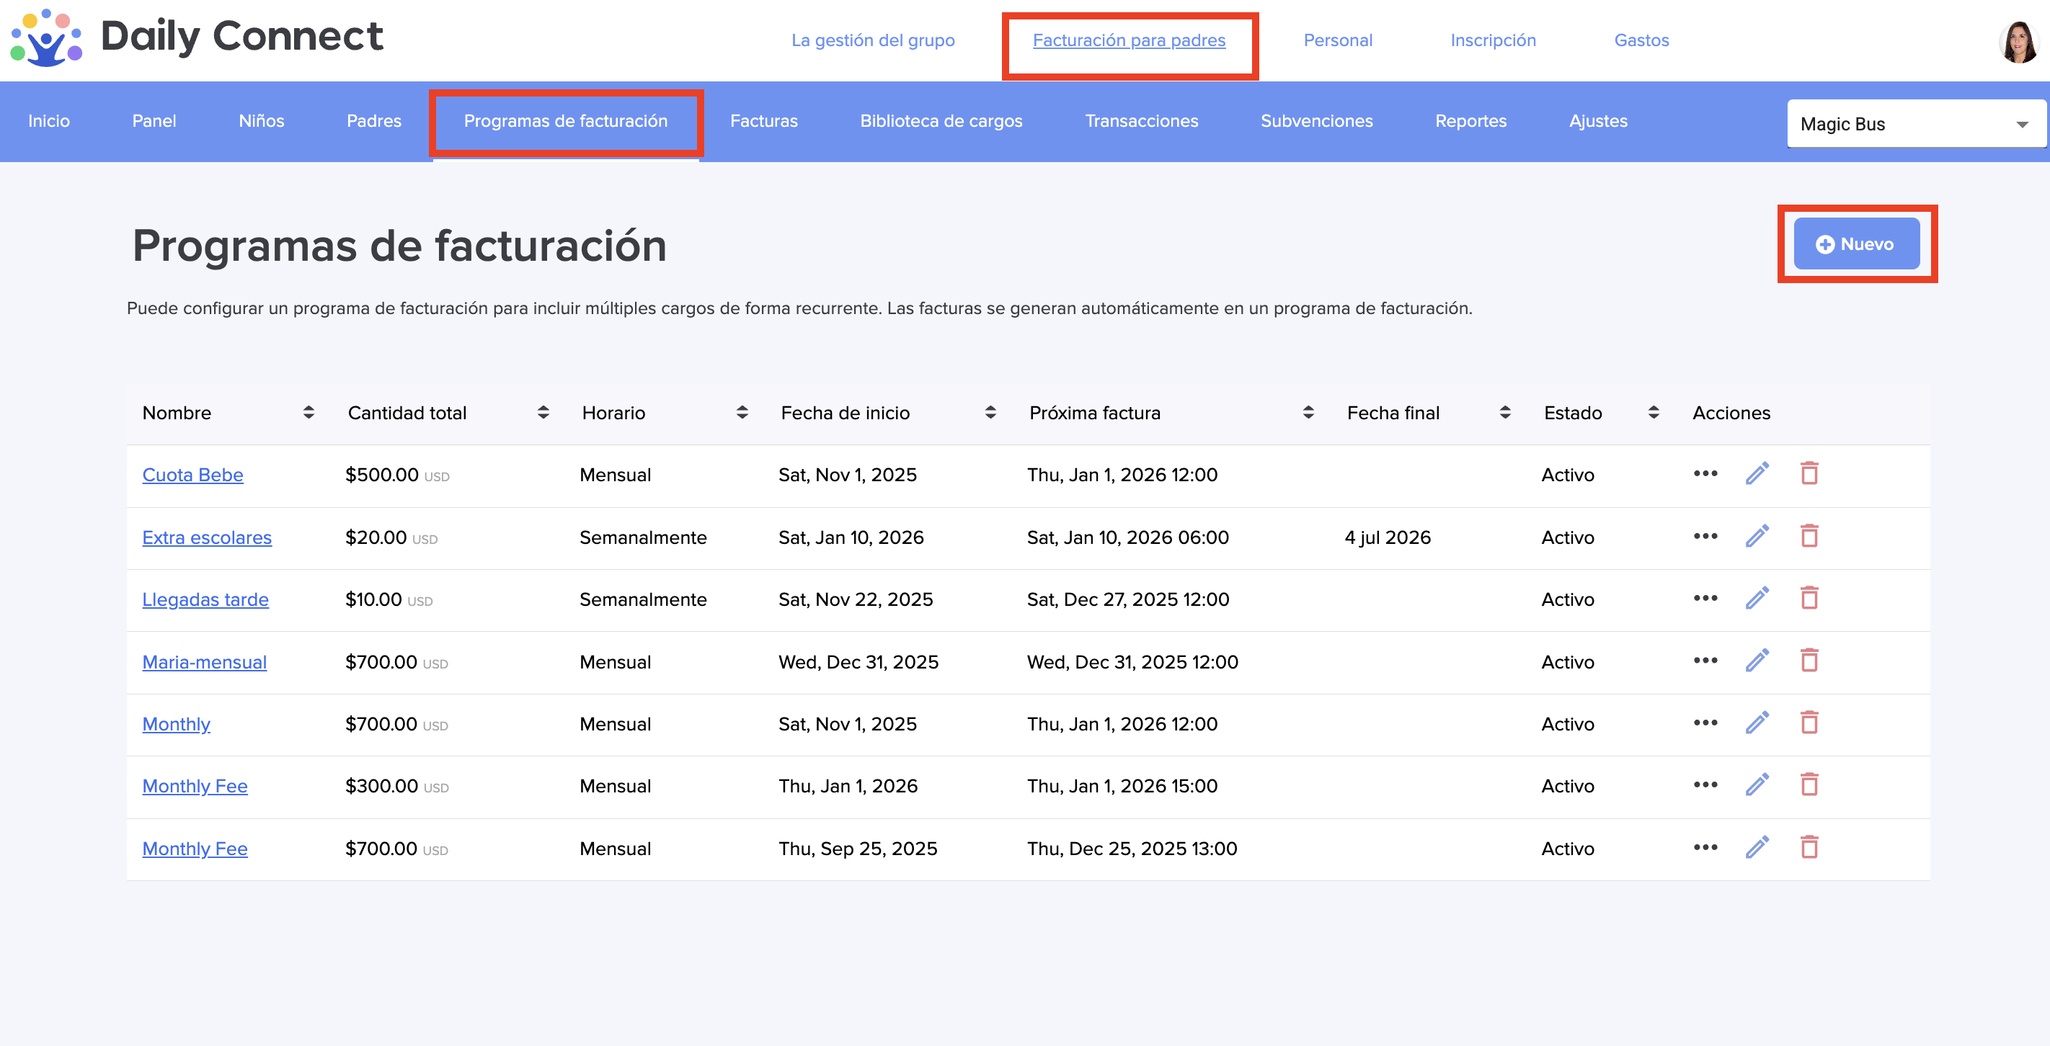Viewport: 2050px width, 1046px height.
Task: Sort by Próxima factura column
Action: click(x=1308, y=412)
